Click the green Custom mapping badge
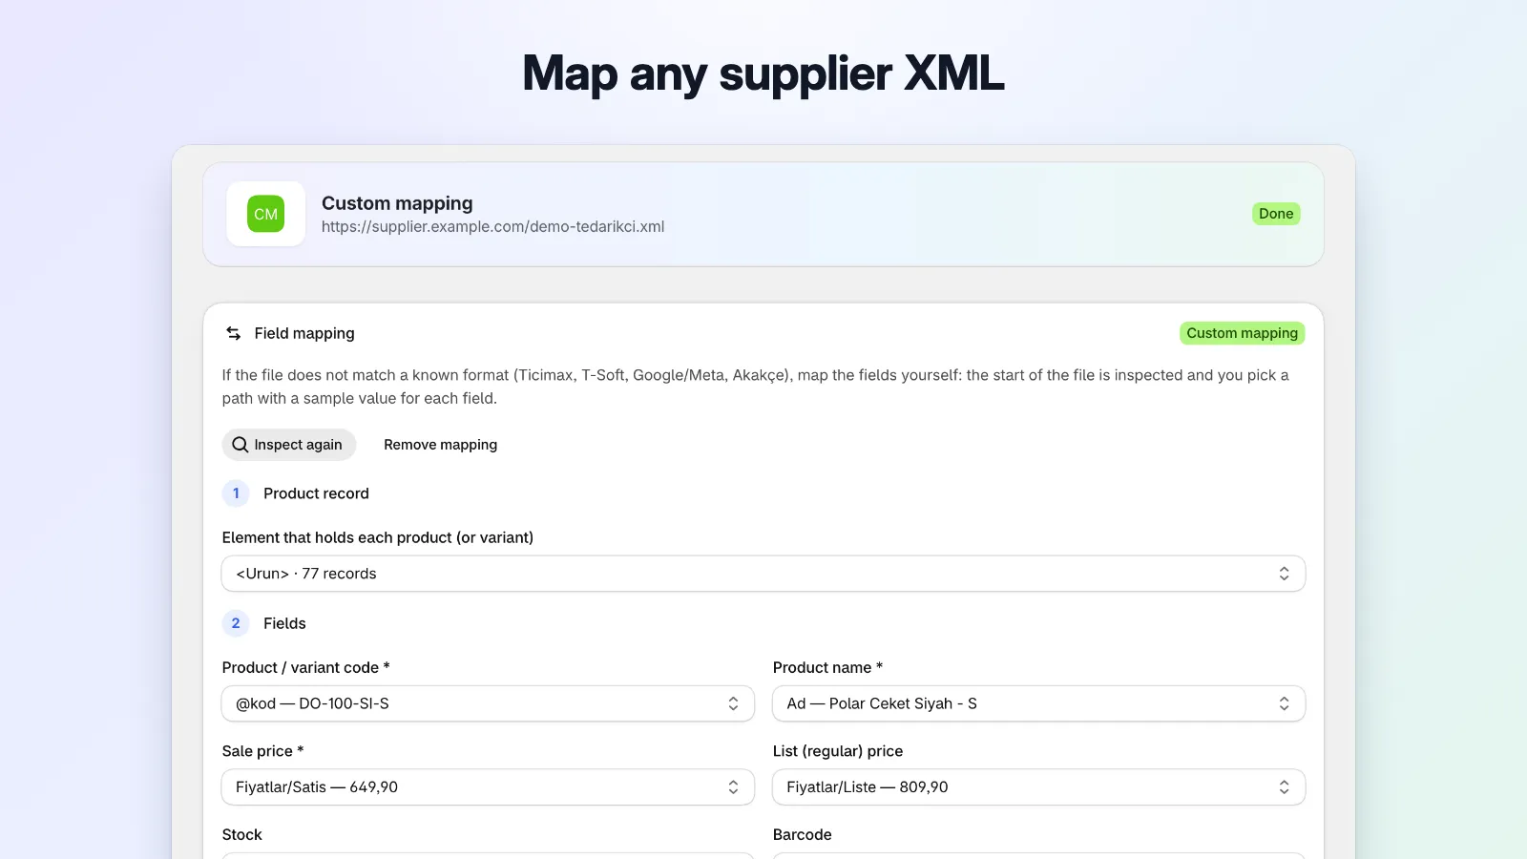 [1242, 333]
